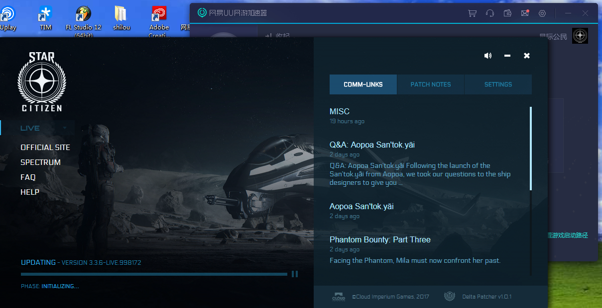Click the 'Facing the Phantom, Mila' description text
602x308 pixels.
point(415,261)
